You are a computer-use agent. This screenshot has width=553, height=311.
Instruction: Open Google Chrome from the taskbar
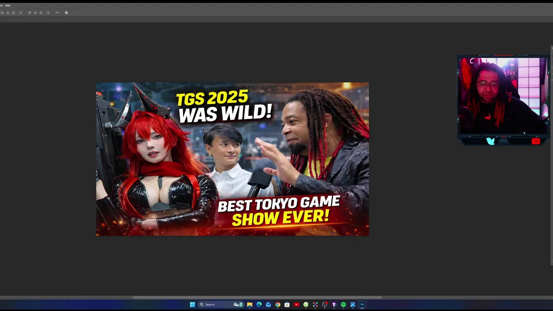tap(278, 305)
